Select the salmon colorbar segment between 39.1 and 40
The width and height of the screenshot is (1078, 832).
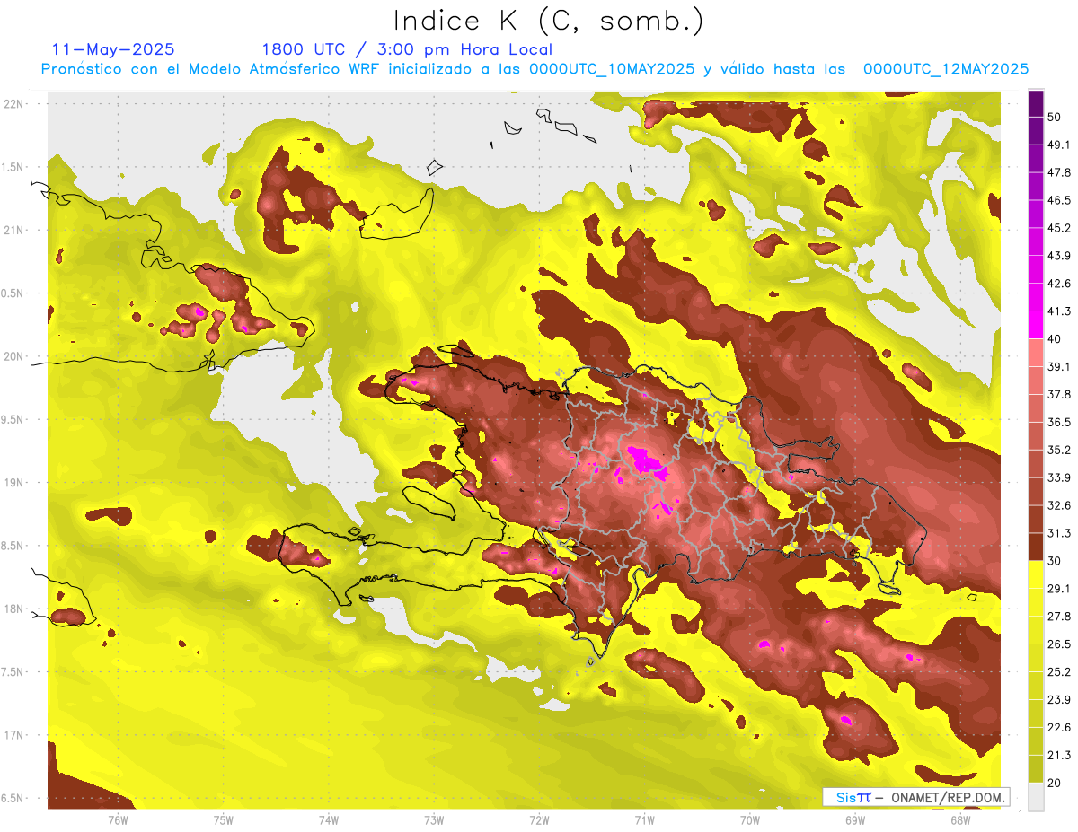pyautogui.click(x=1036, y=353)
